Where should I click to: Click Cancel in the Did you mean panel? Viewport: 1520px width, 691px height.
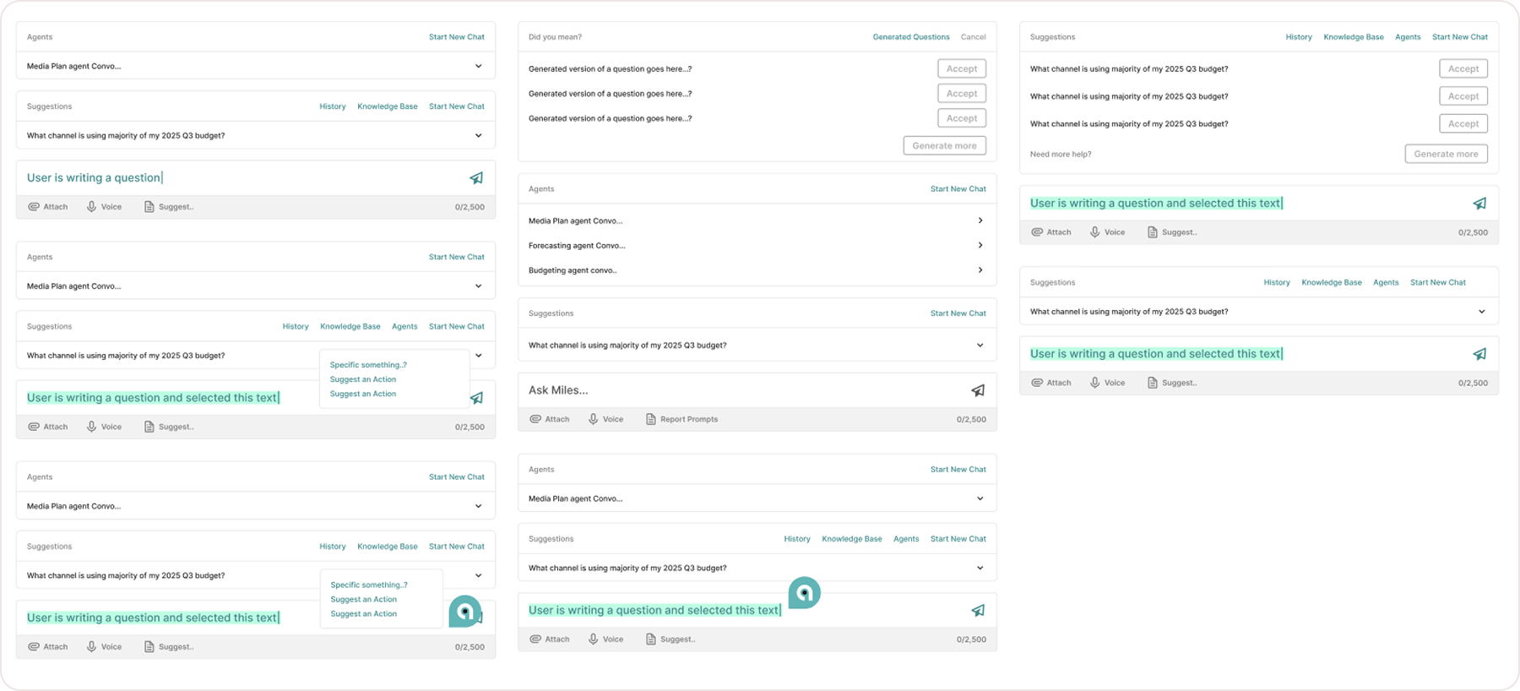[973, 37]
